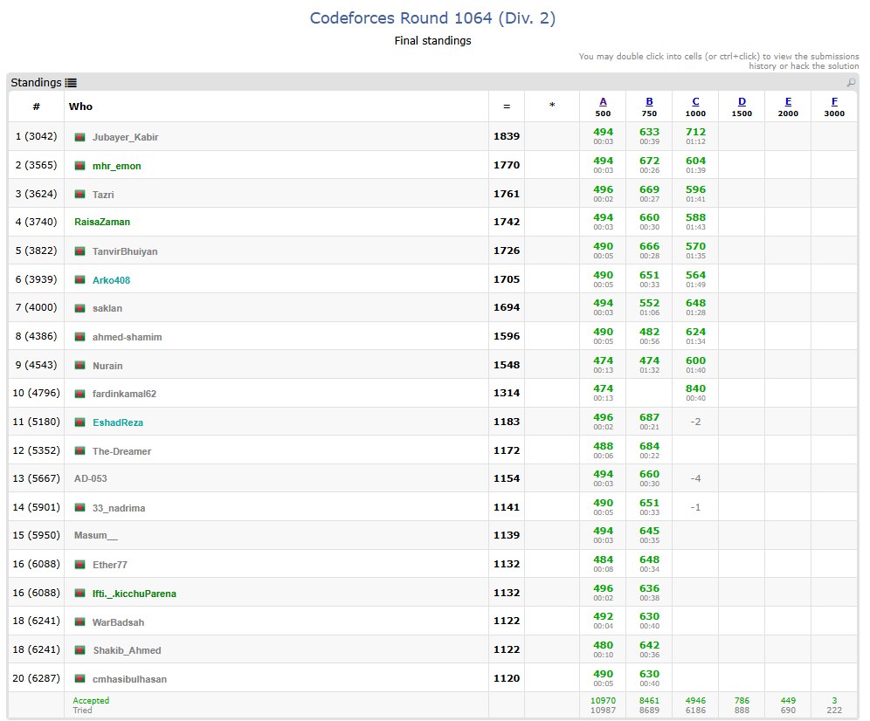Open Tazri's profile link
870x721 pixels.
coord(103,195)
